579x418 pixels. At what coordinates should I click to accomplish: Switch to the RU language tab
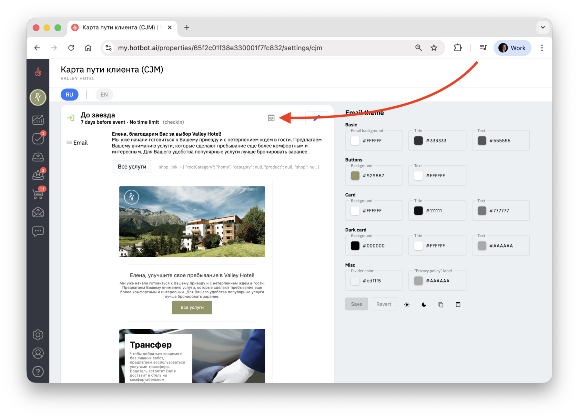click(70, 95)
